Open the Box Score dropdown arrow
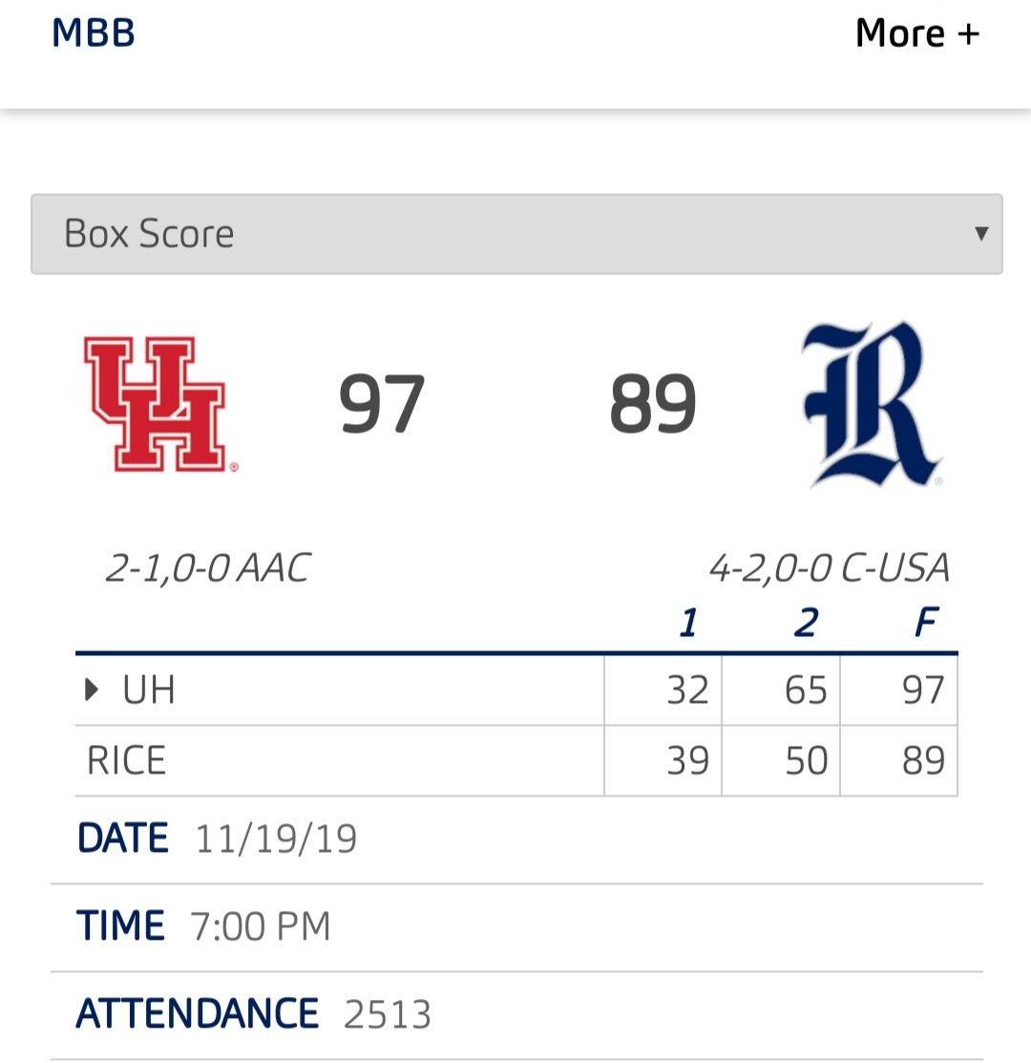The image size is (1031, 1063). tap(980, 234)
